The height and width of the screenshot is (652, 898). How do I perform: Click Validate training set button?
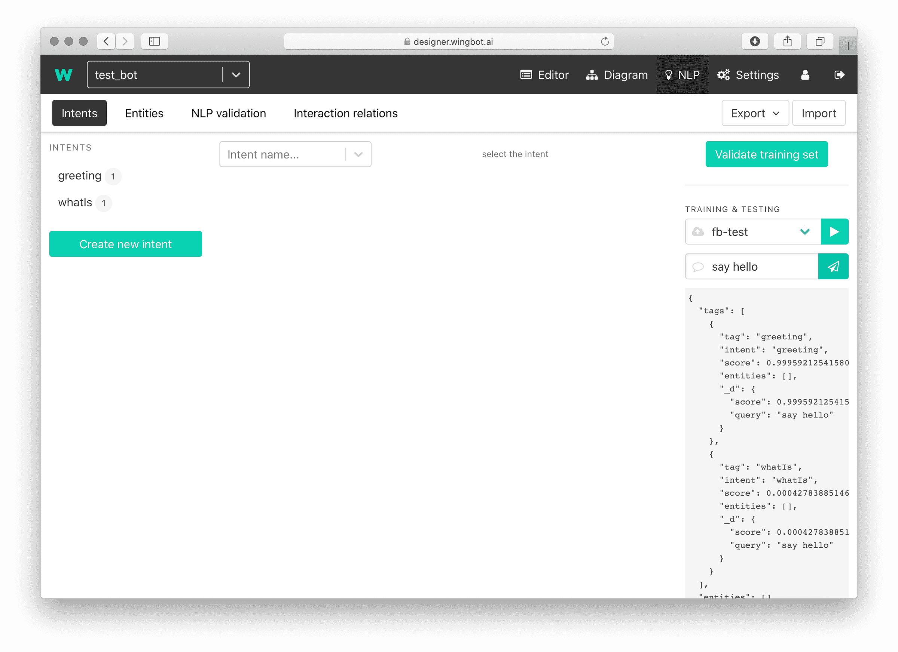[x=766, y=154]
